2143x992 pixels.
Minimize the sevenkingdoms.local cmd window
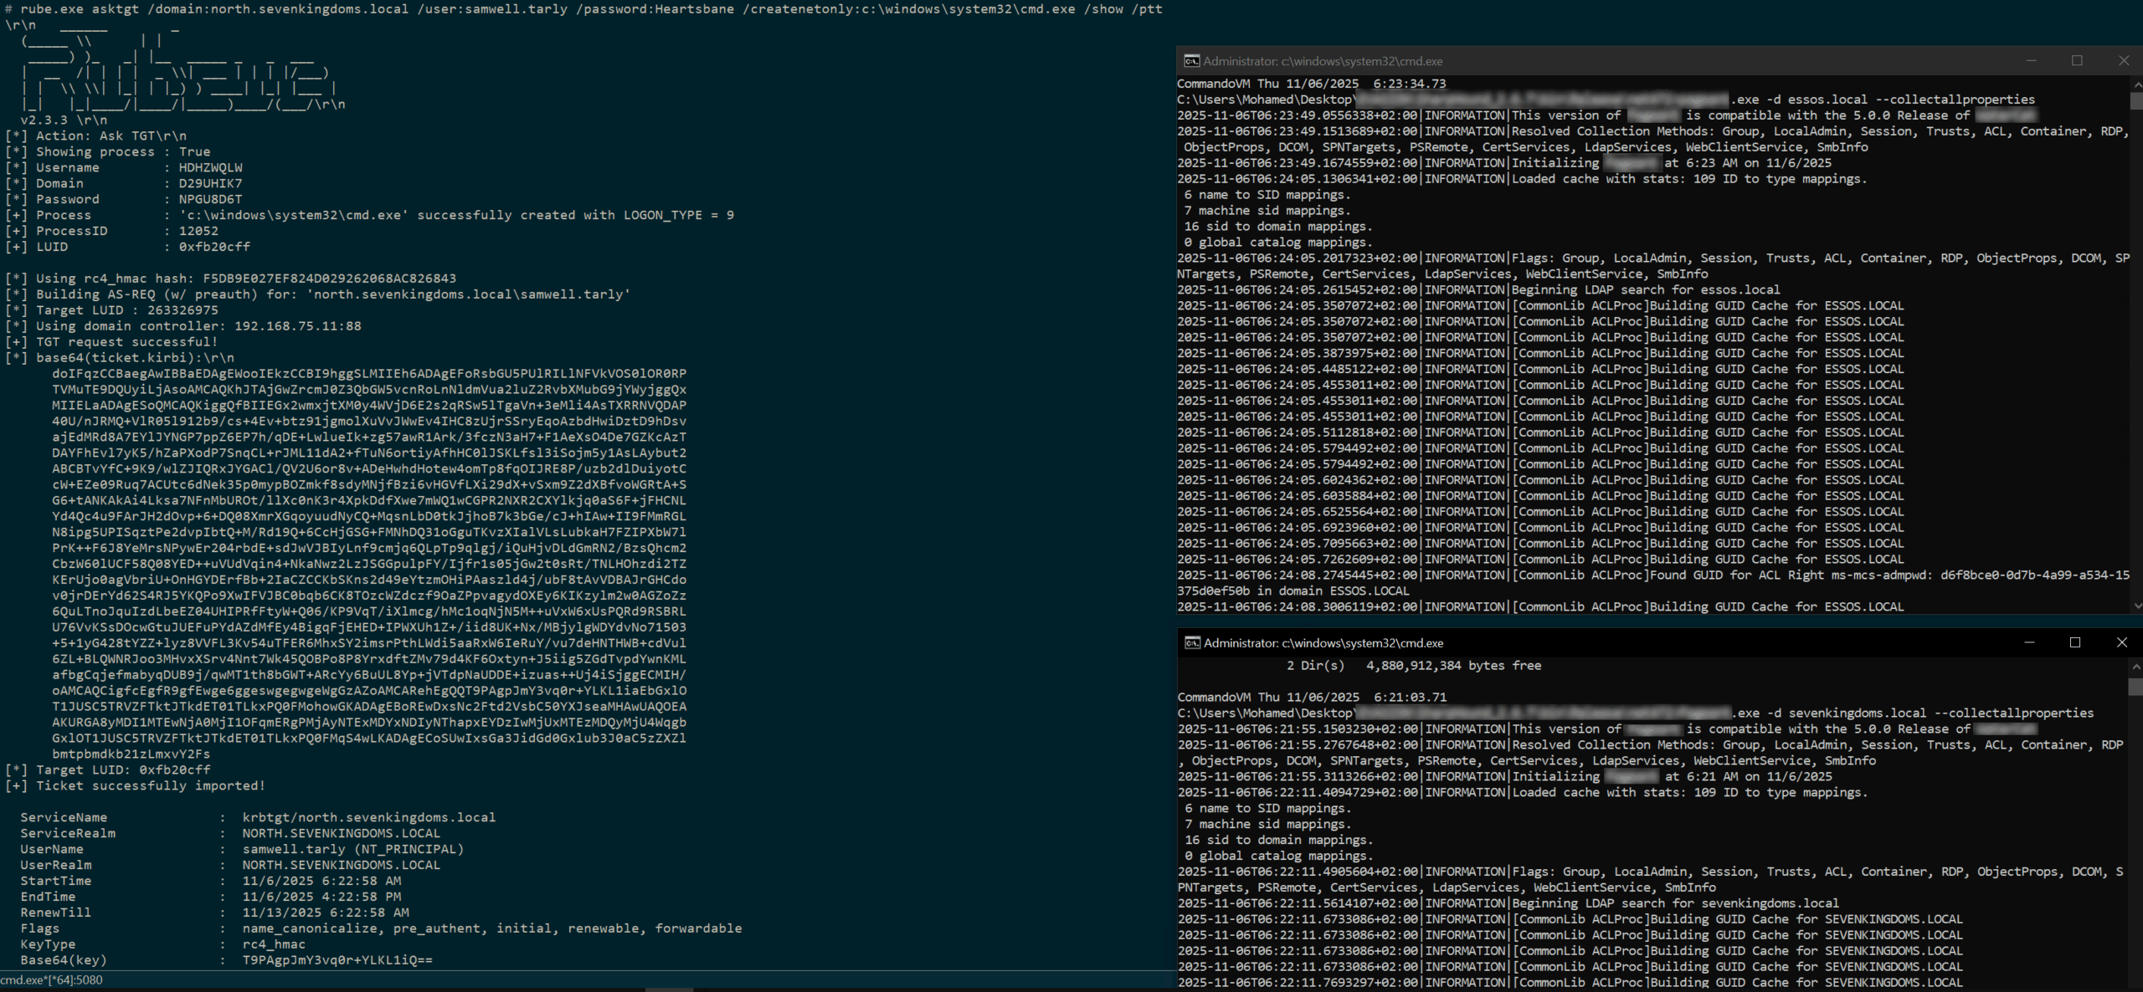2029,642
